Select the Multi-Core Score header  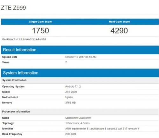(119, 22)
